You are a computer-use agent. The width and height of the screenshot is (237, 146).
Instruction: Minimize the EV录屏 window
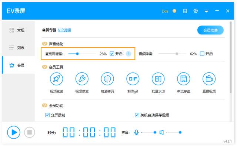point(217,11)
